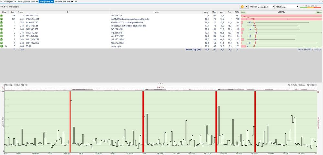Click the checkmark on the dns.google tab
This screenshot has width=323, height=155.
pyautogui.click(x=52, y=1)
